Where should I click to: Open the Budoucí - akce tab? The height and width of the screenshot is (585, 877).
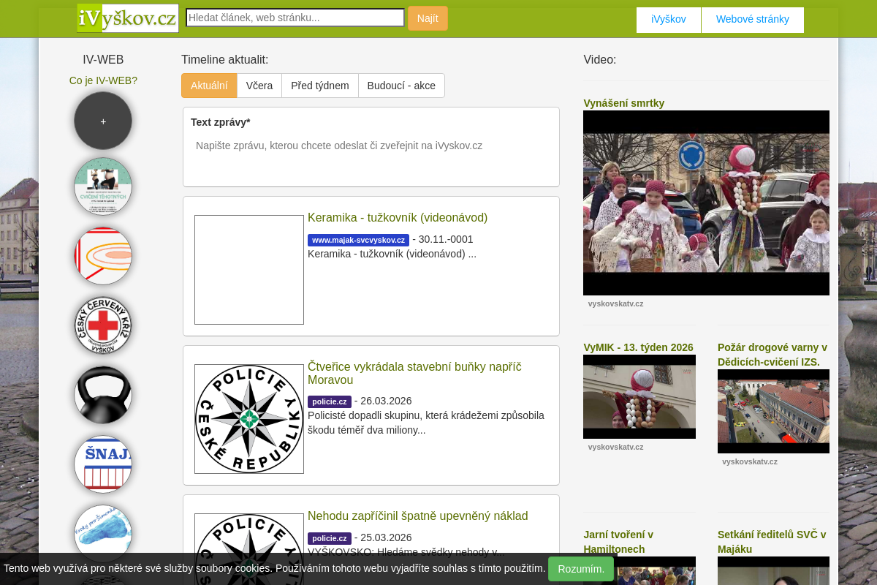(401, 86)
